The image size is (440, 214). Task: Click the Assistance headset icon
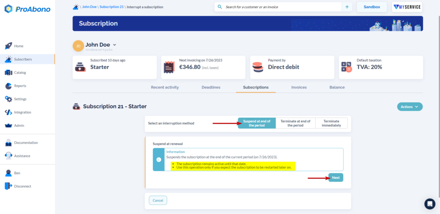click(9, 156)
